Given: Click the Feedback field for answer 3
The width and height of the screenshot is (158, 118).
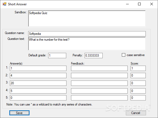Looking at the screenshot, I should (99, 83).
